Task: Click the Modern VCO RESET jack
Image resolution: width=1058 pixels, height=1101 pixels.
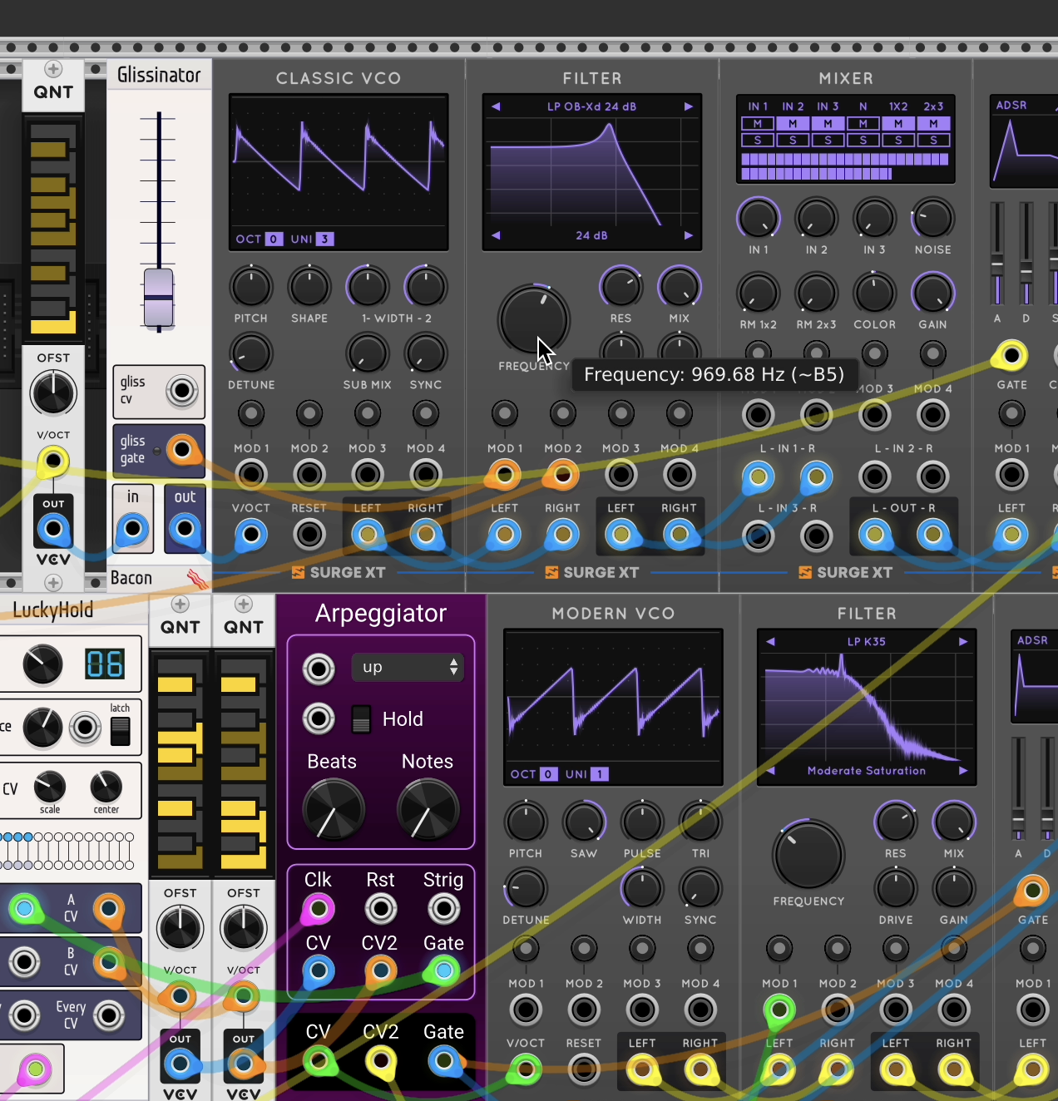Action: pyautogui.click(x=583, y=1069)
